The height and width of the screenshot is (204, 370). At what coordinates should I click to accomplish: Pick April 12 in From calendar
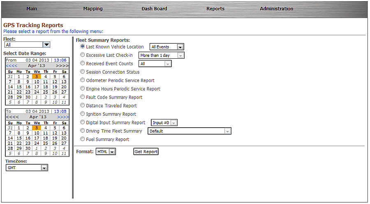coord(55,82)
